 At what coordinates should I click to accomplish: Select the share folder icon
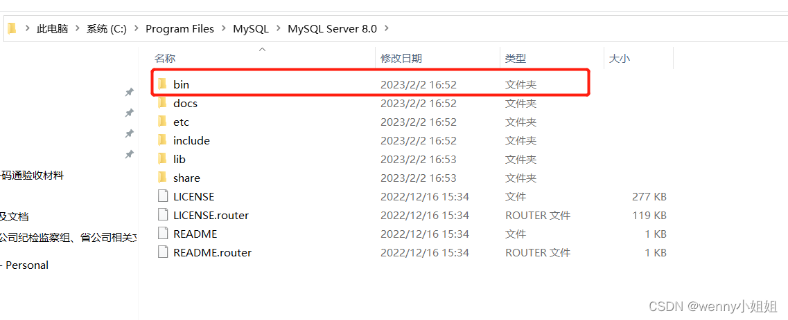pyautogui.click(x=161, y=177)
